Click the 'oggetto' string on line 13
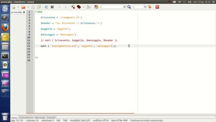Viewport: 216px width, 122px height. [x=87, y=46]
